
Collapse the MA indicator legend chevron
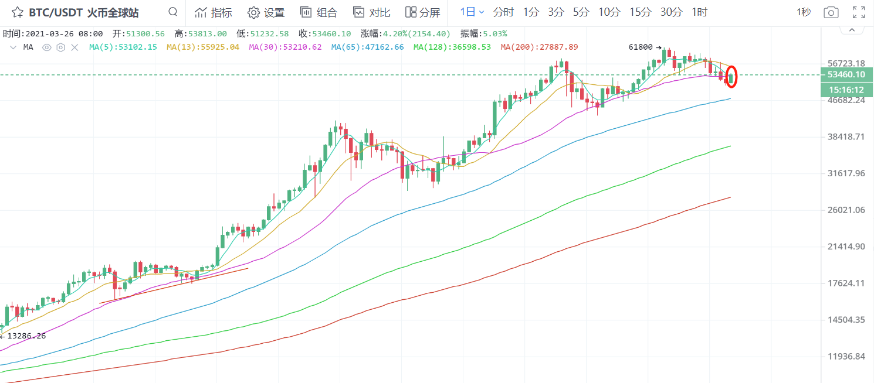point(14,47)
